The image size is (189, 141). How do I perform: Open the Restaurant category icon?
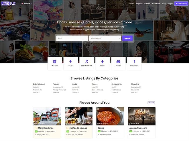(x=134, y=62)
